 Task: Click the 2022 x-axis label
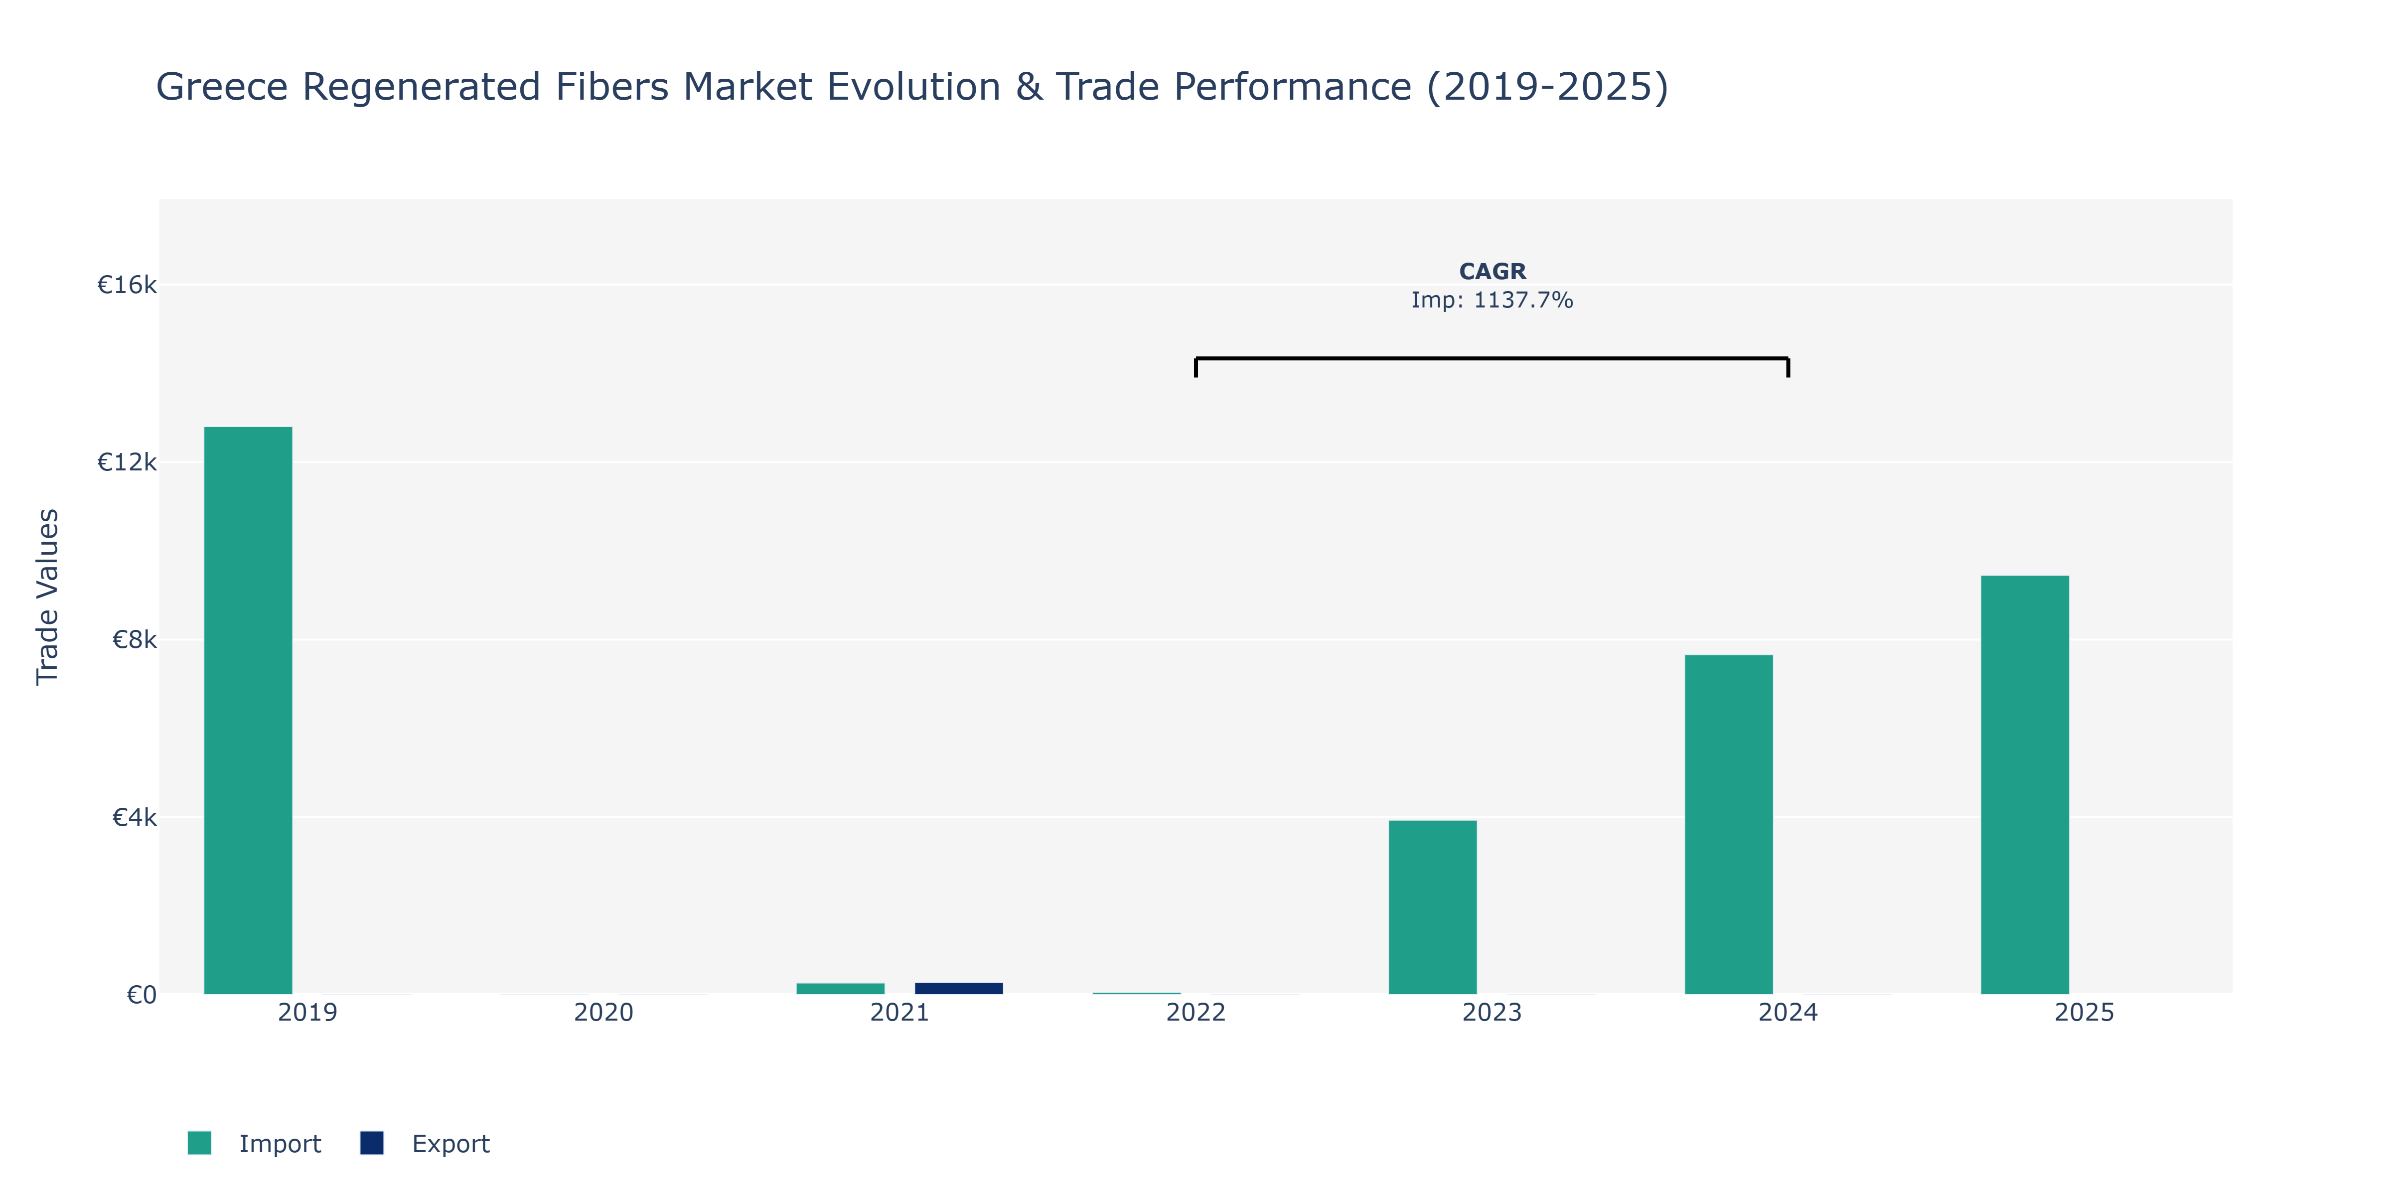click(x=1196, y=1012)
